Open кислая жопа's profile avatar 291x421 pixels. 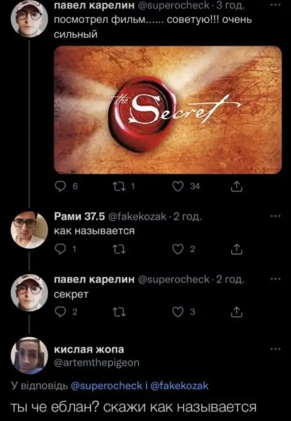pos(29,355)
